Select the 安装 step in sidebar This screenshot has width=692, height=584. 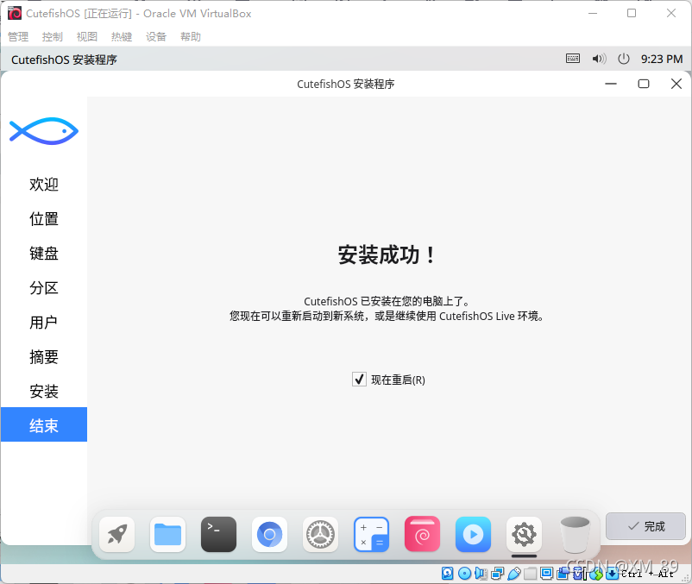click(x=44, y=391)
